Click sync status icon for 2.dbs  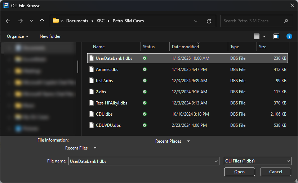[x=144, y=92]
